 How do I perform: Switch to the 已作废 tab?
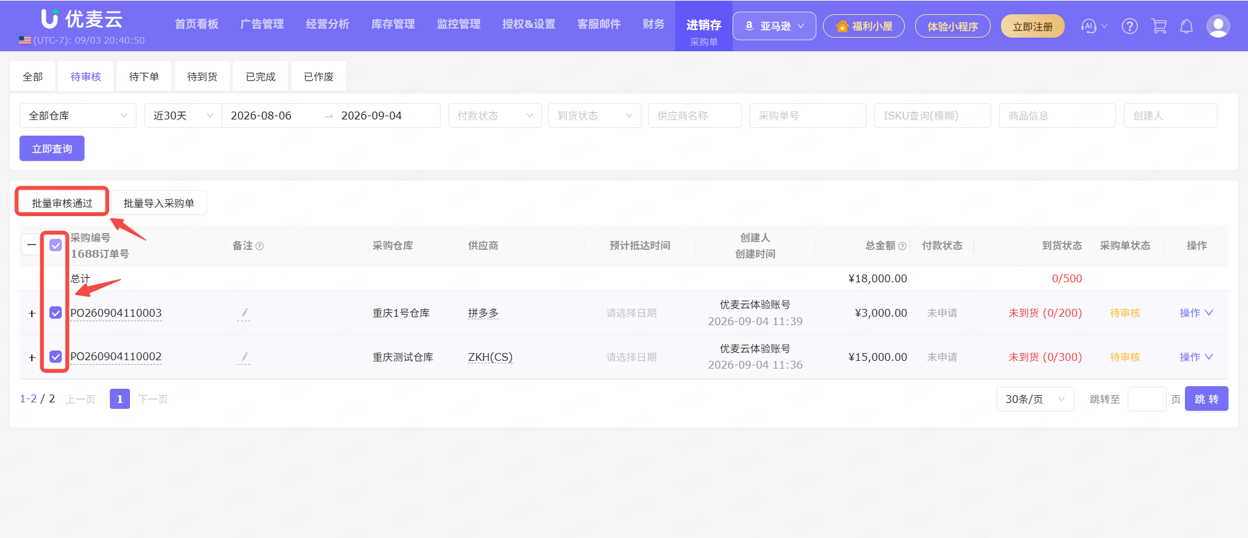click(x=318, y=77)
